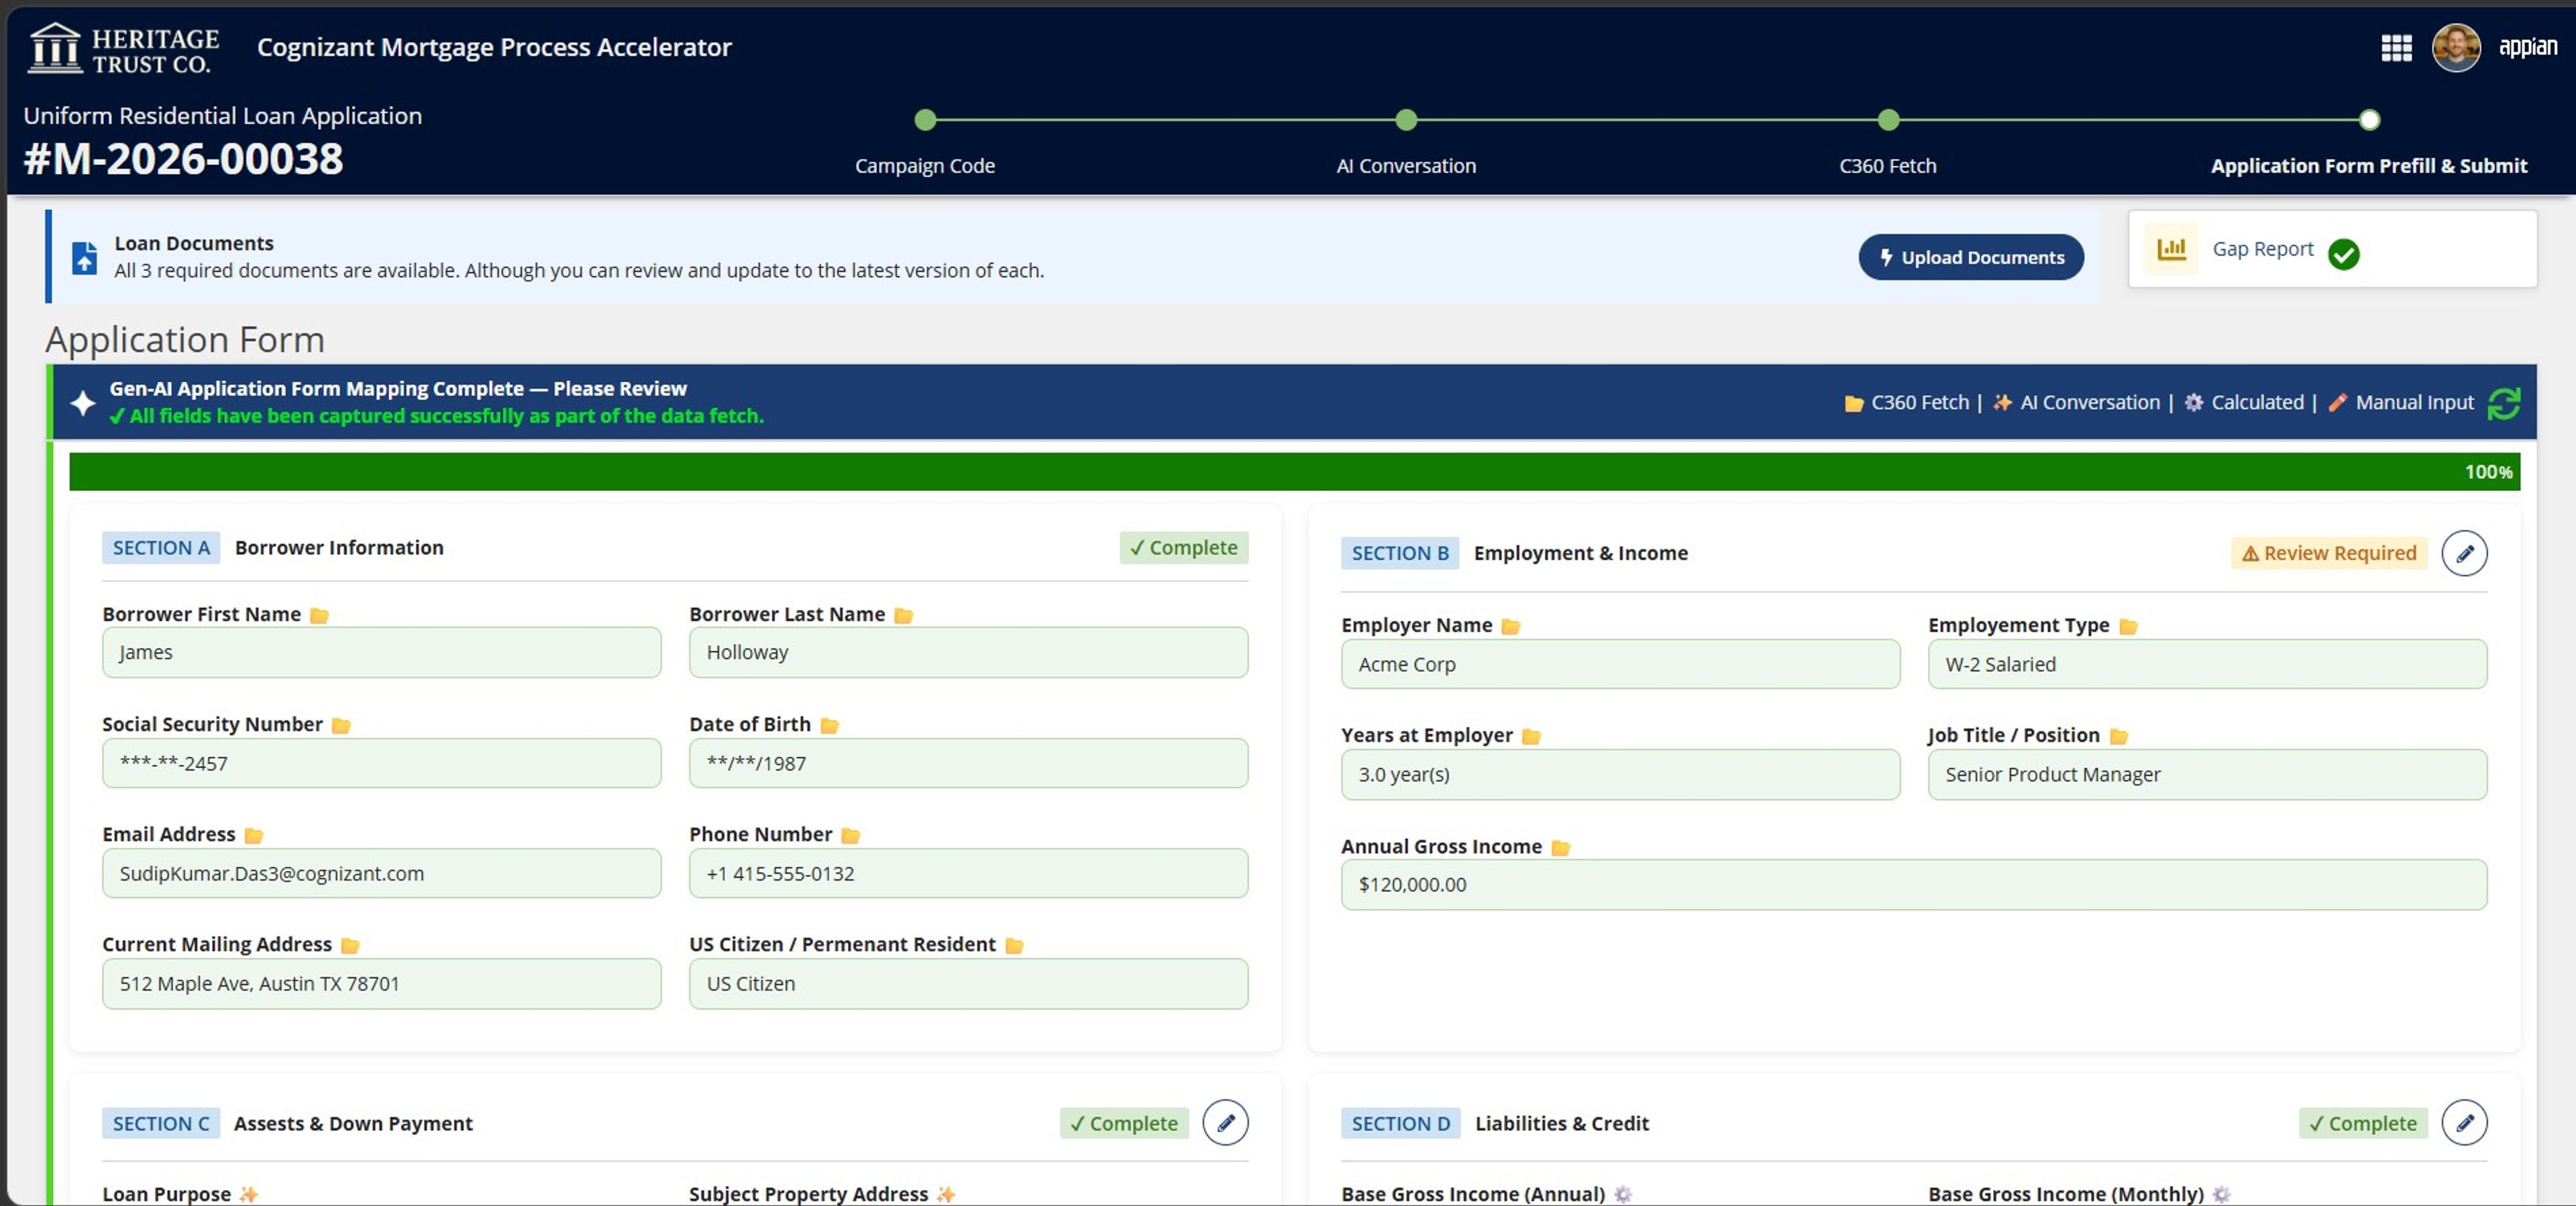
Task: Click the folder icon beside Borrower First Name
Action: click(319, 615)
